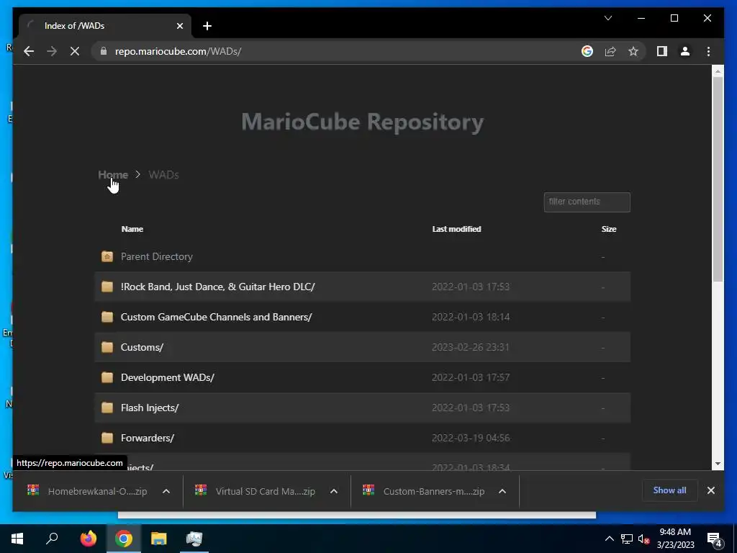Click the padlock site info icon
The height and width of the screenshot is (553, 737).
coord(104,51)
